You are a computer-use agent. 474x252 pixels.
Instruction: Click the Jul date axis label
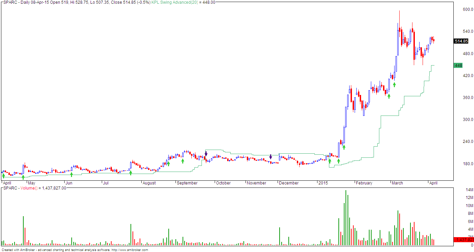(106, 183)
